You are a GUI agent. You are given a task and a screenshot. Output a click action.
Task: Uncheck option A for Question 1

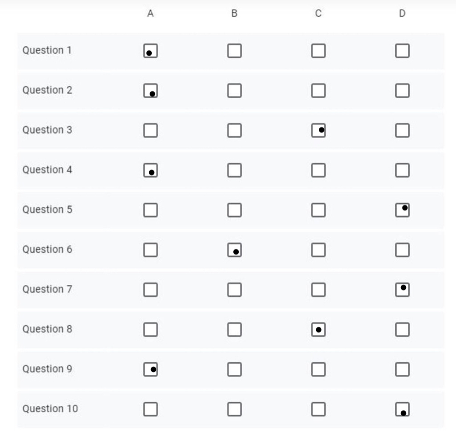(151, 51)
